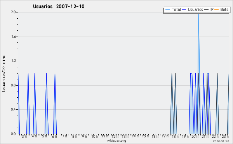The height and width of the screenshot is (144, 233).
Task: Click the 0.0 y-axis value
Action: pos(13,134)
